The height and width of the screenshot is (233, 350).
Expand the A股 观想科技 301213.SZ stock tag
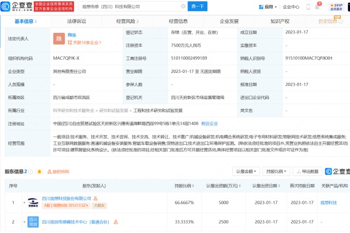click(66, 205)
